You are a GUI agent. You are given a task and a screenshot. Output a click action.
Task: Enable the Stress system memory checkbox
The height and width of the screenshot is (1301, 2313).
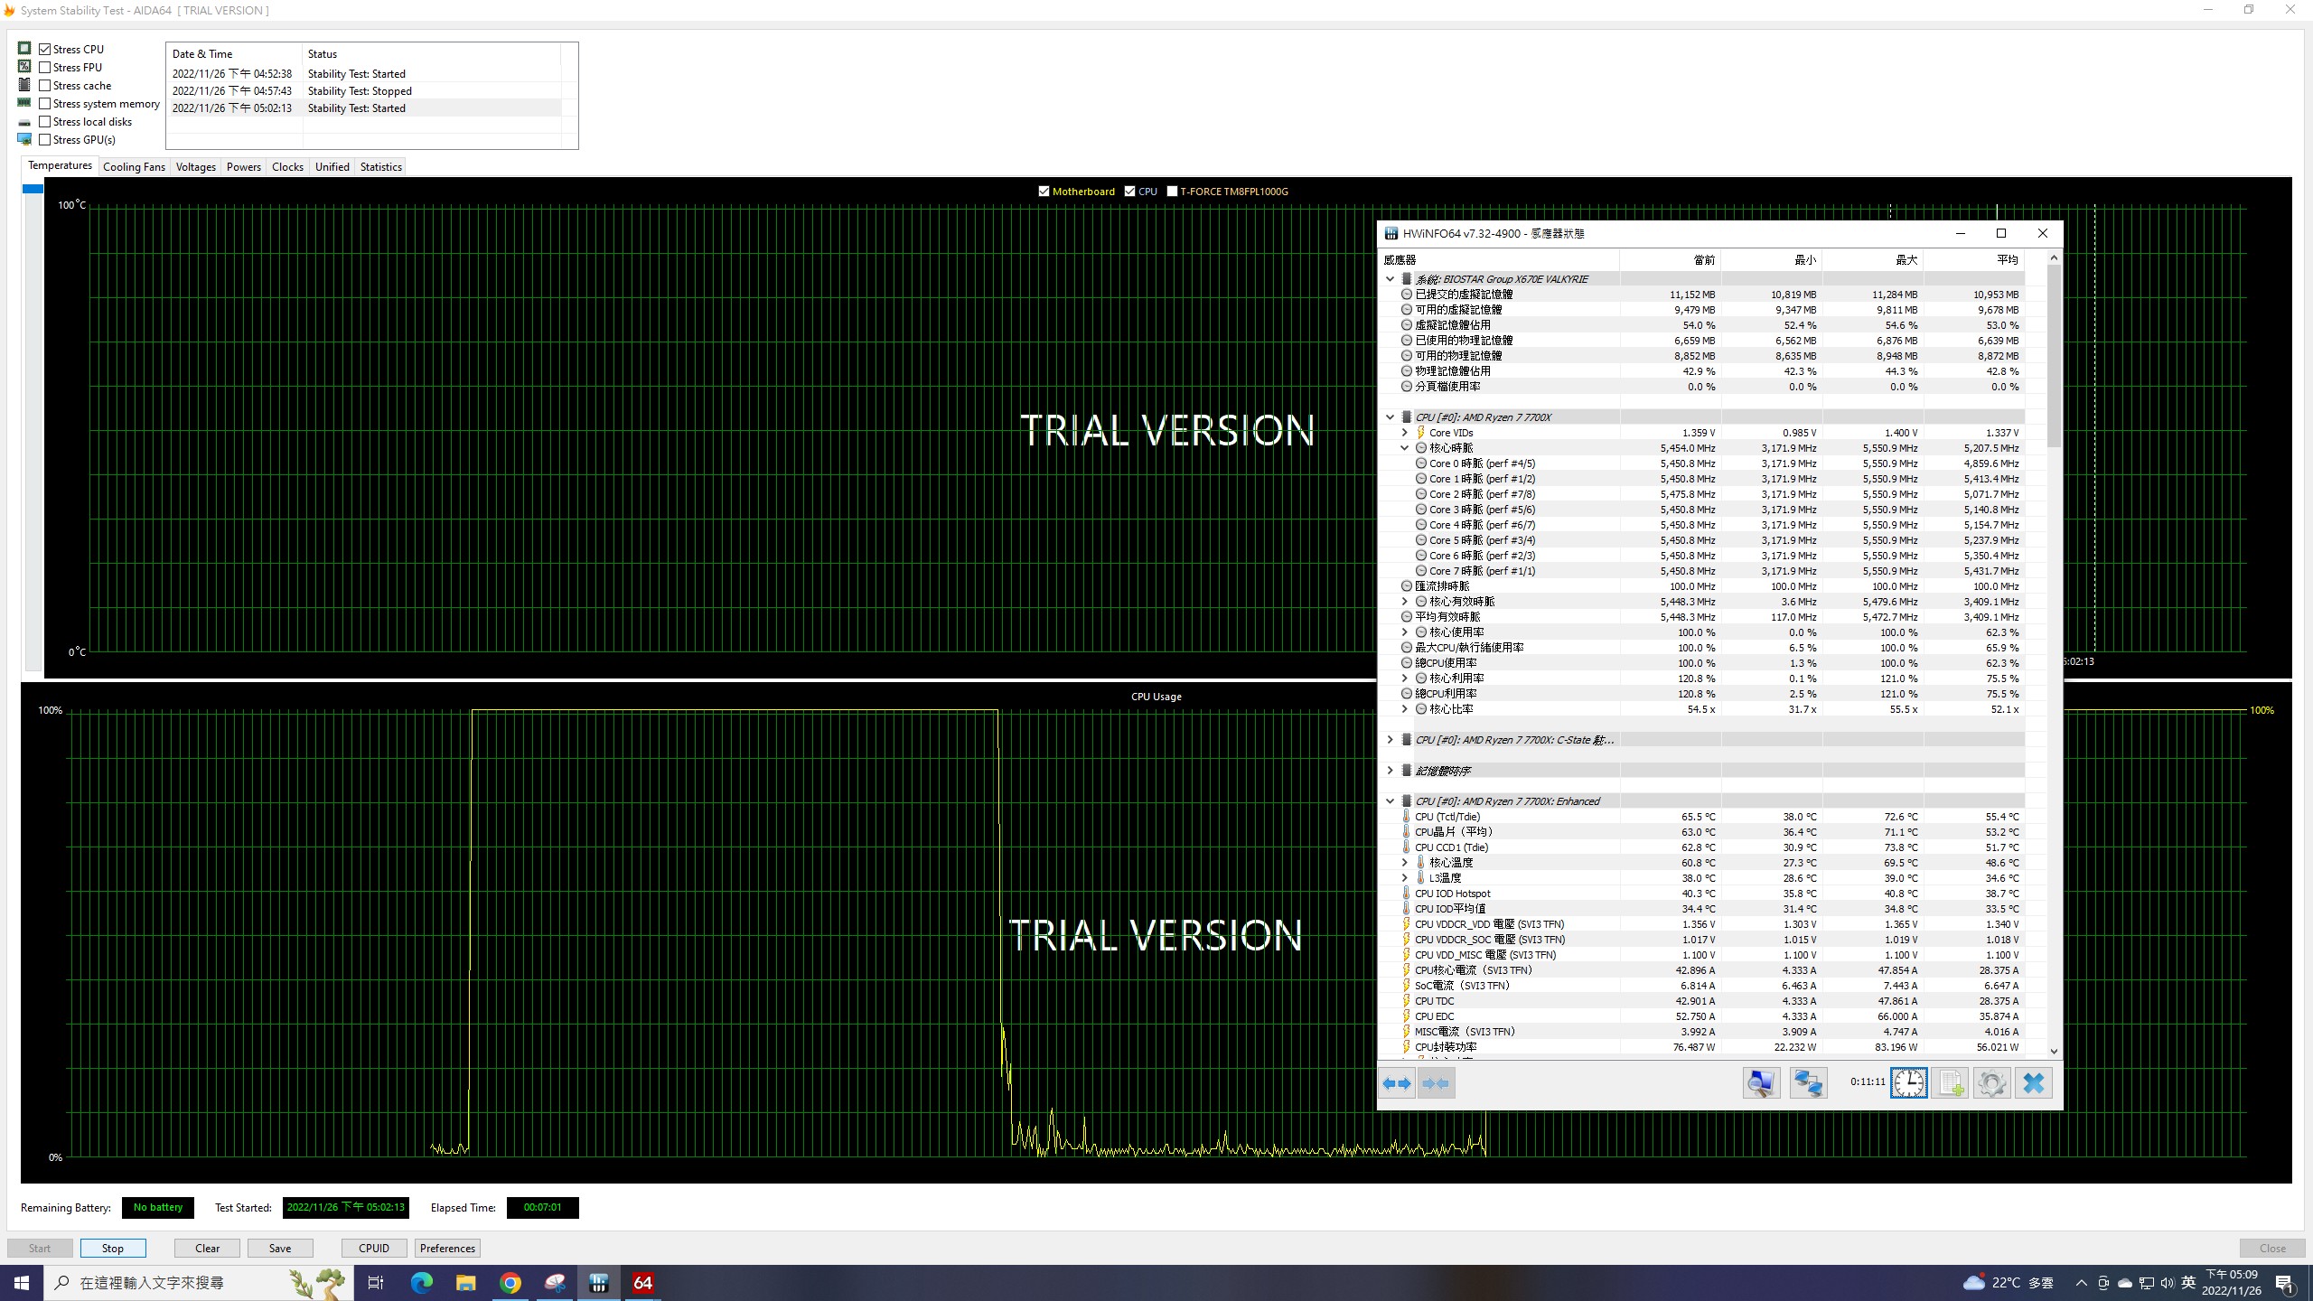click(44, 103)
